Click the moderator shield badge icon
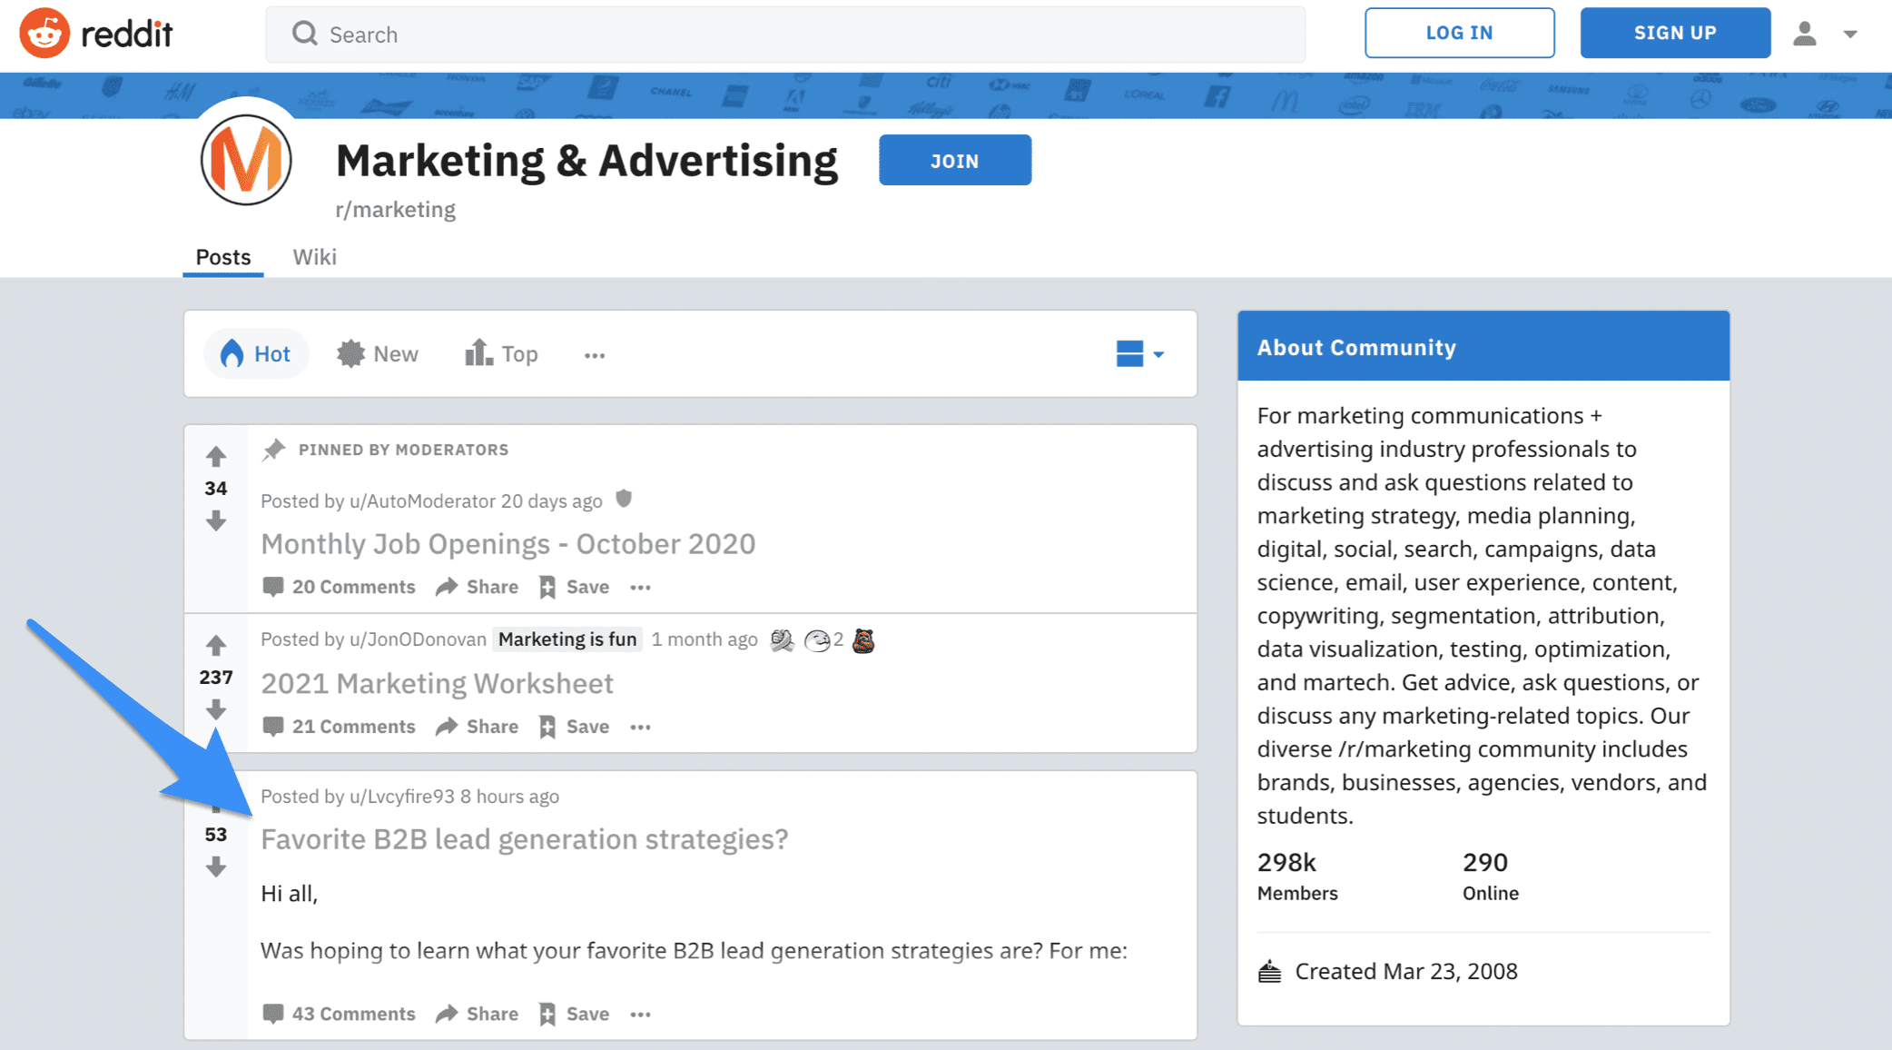The height and width of the screenshot is (1050, 1892). click(x=624, y=499)
